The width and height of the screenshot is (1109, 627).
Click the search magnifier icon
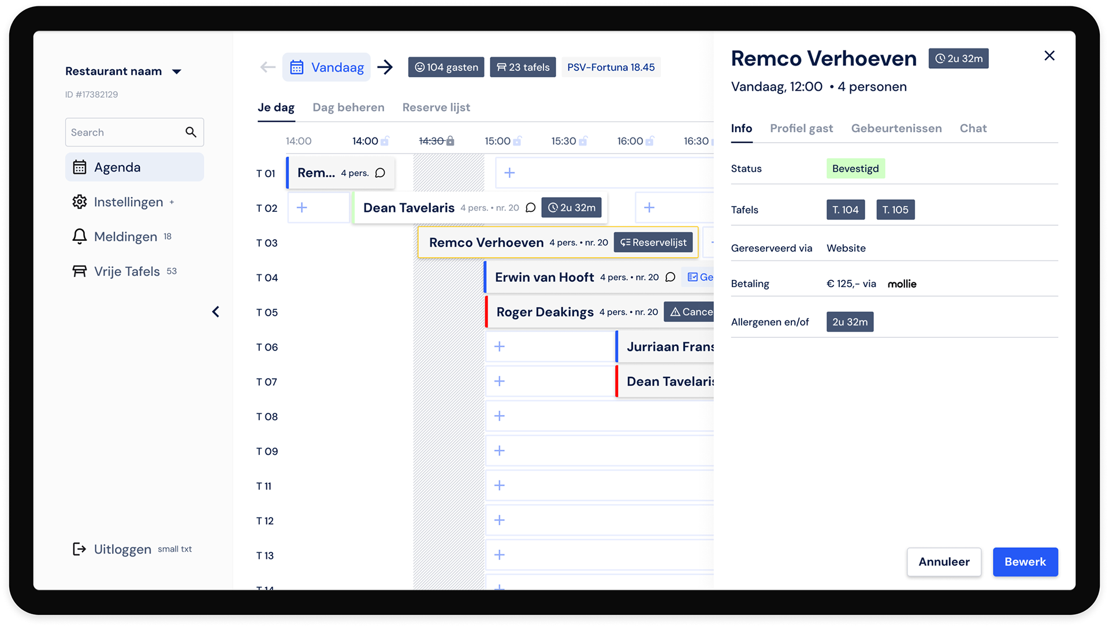tap(191, 132)
